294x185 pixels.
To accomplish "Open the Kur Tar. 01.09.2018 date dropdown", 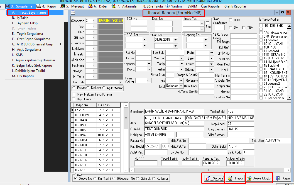I will coord(175,40).
